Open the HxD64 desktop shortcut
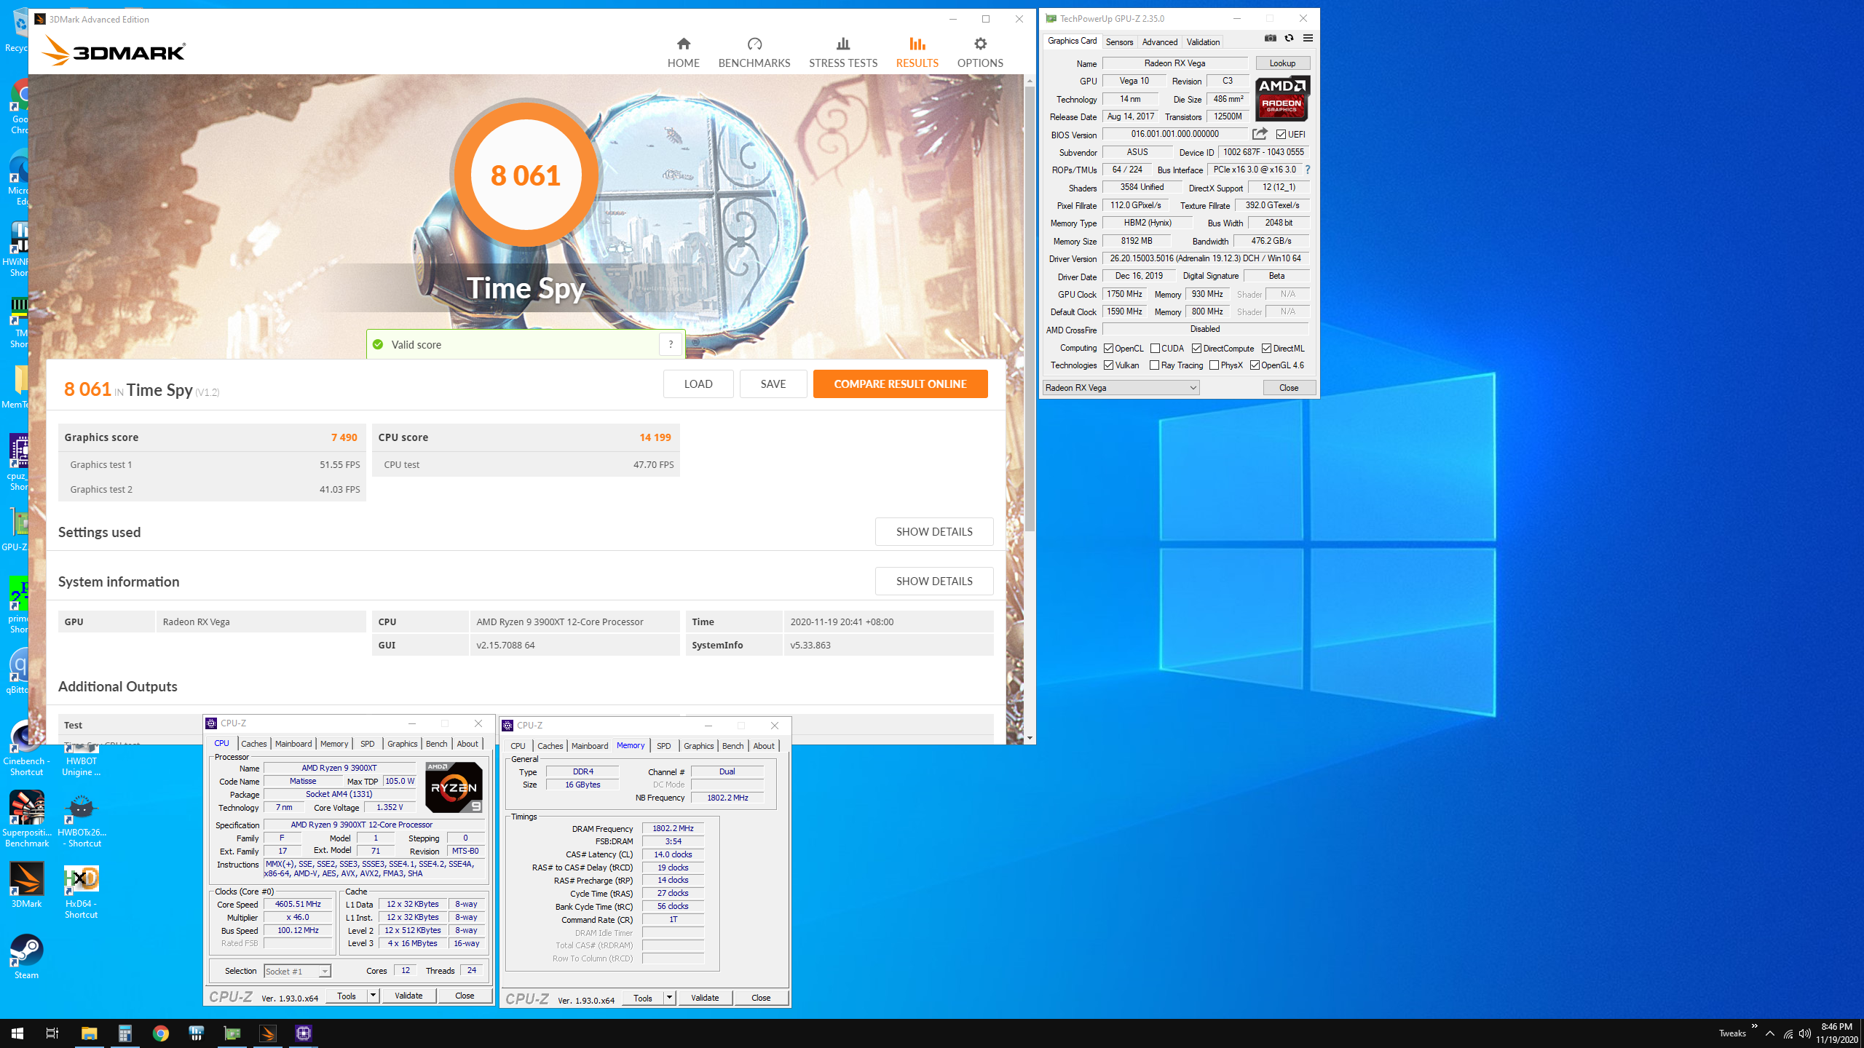The height and width of the screenshot is (1048, 1864). click(x=81, y=891)
